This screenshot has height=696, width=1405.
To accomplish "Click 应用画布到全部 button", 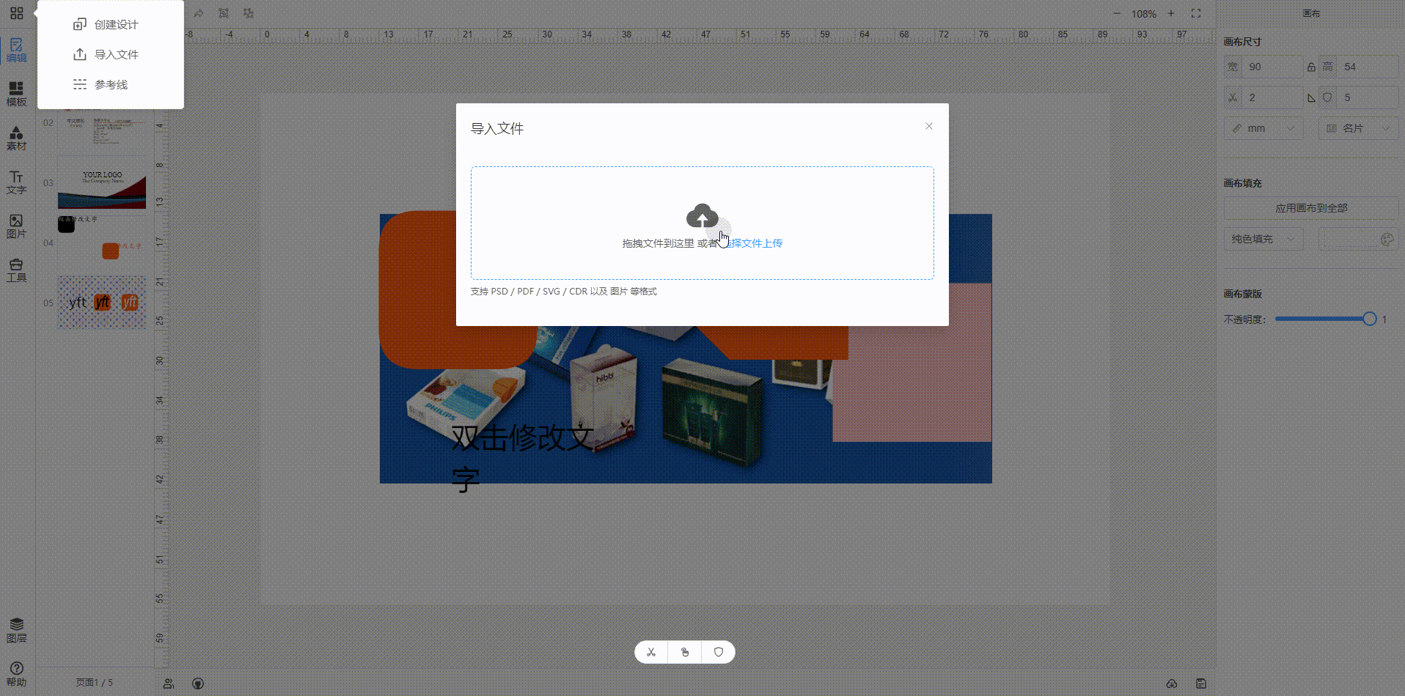I will click(x=1311, y=208).
